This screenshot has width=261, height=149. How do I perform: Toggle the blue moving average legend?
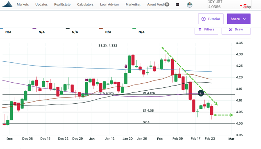(x=8, y=32)
